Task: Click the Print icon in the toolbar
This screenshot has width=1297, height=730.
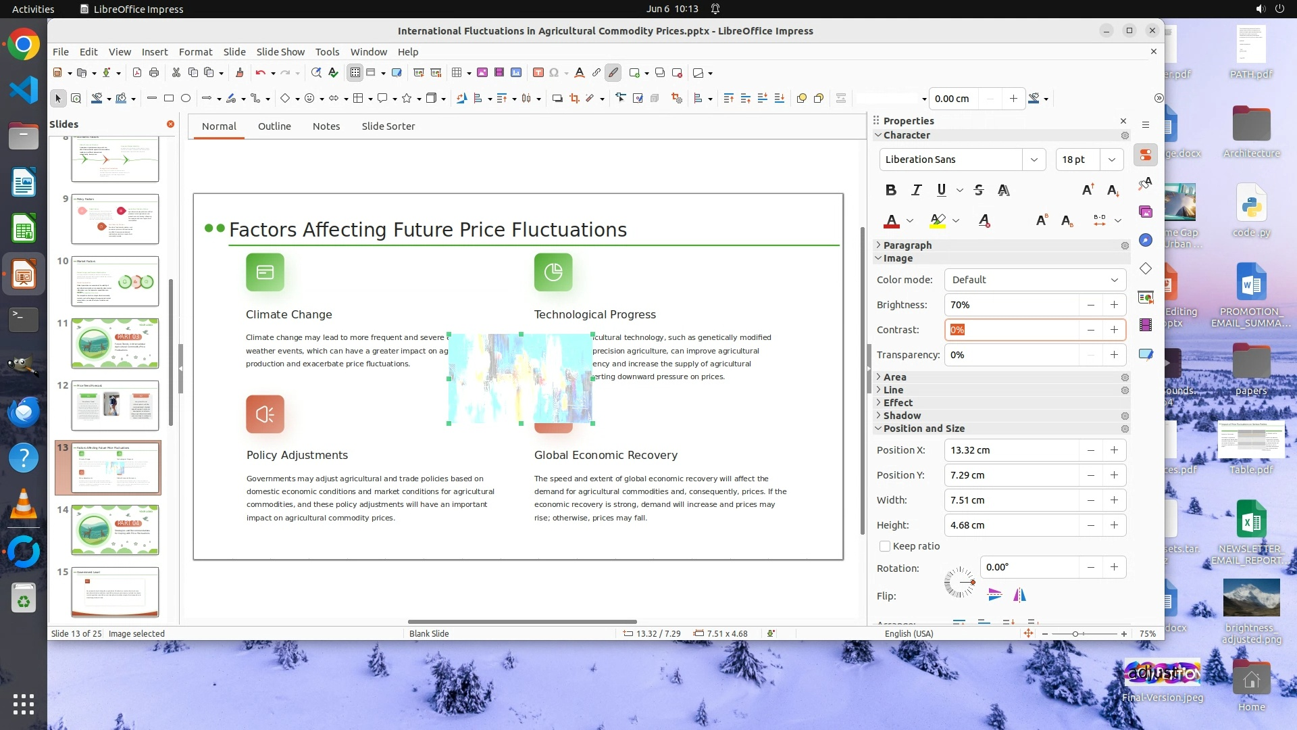Action: [x=154, y=73]
